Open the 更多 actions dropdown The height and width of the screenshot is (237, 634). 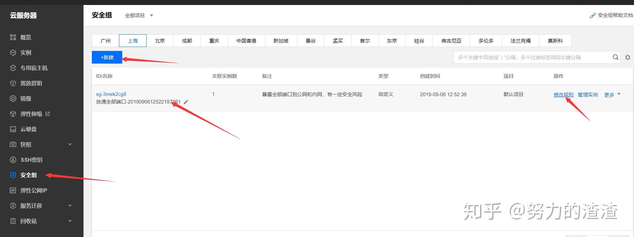click(x=612, y=95)
